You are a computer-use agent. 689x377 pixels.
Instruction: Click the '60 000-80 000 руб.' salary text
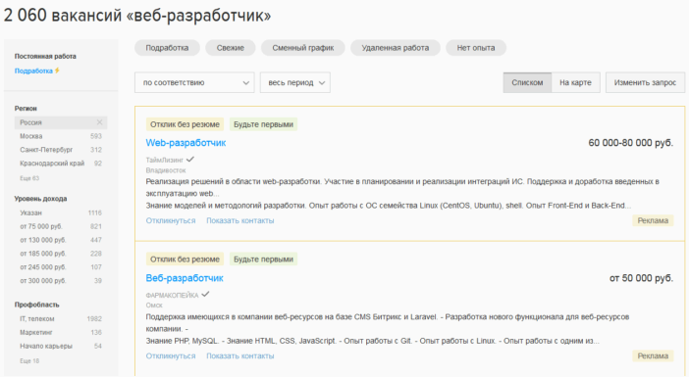(x=630, y=143)
